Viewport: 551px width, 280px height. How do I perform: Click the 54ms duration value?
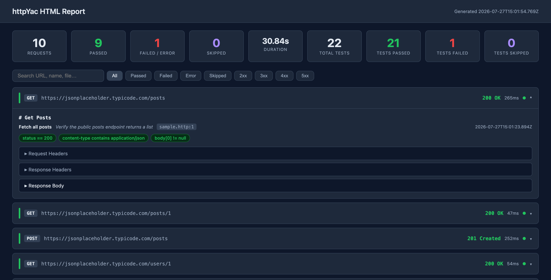[513, 264]
